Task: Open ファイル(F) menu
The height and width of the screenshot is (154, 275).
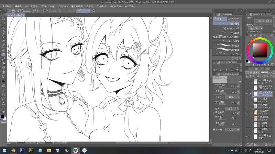Action: (7, 6)
